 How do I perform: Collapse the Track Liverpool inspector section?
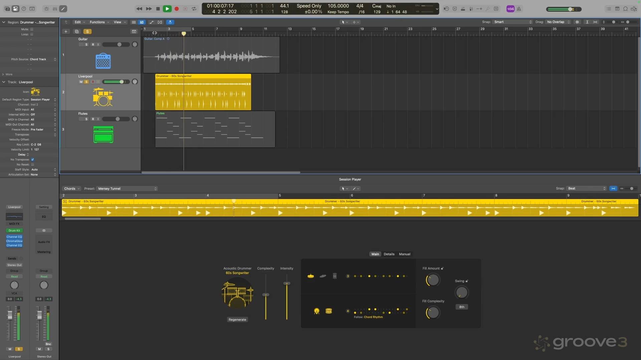[x=4, y=82]
